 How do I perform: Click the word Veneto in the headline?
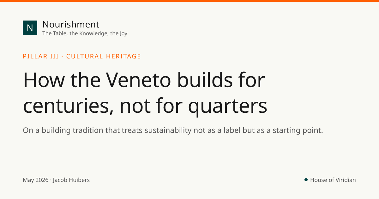click(138, 80)
